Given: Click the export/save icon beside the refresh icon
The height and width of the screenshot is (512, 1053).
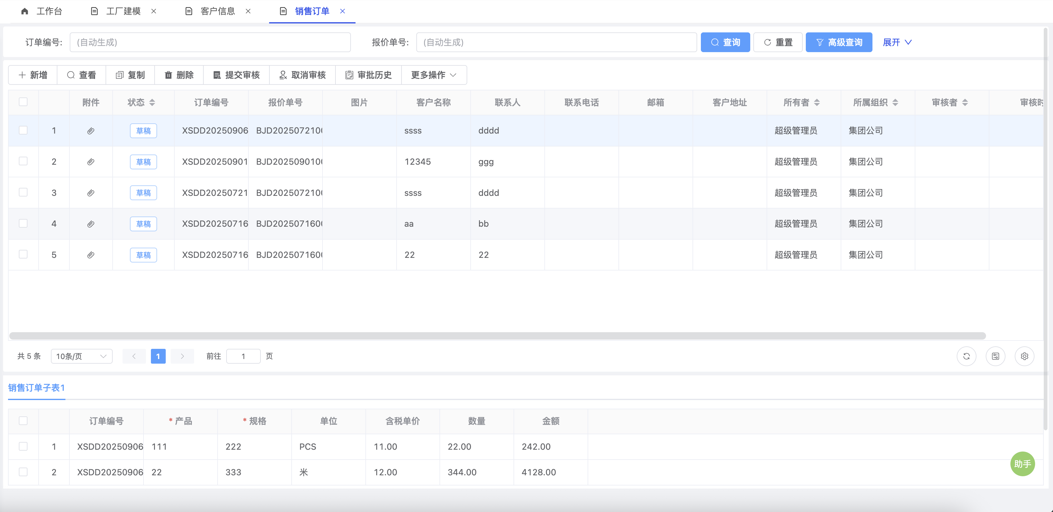Looking at the screenshot, I should point(995,356).
